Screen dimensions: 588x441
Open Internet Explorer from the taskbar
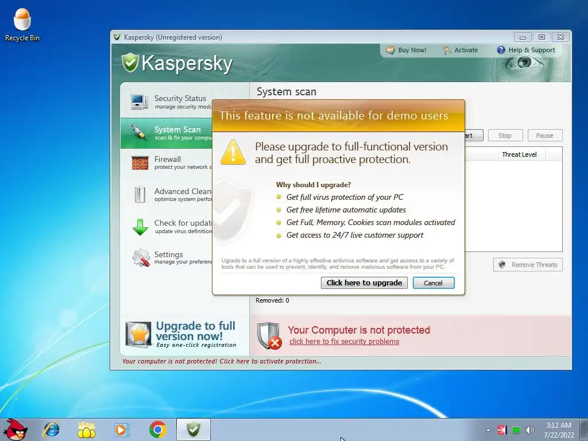point(51,430)
